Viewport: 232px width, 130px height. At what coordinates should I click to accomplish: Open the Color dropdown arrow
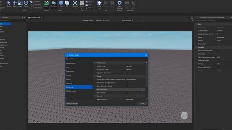click(x=82, y=8)
